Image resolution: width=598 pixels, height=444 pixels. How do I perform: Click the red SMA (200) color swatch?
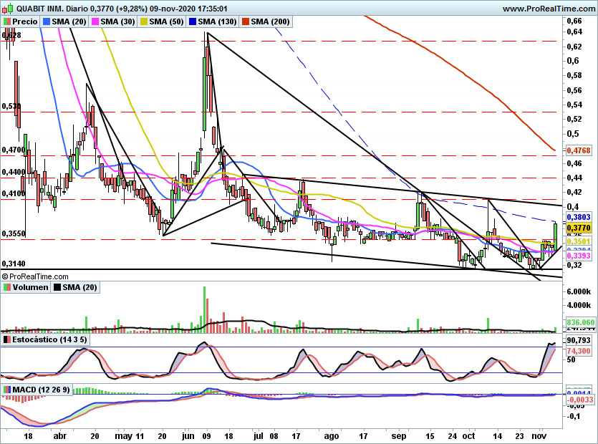coord(246,21)
